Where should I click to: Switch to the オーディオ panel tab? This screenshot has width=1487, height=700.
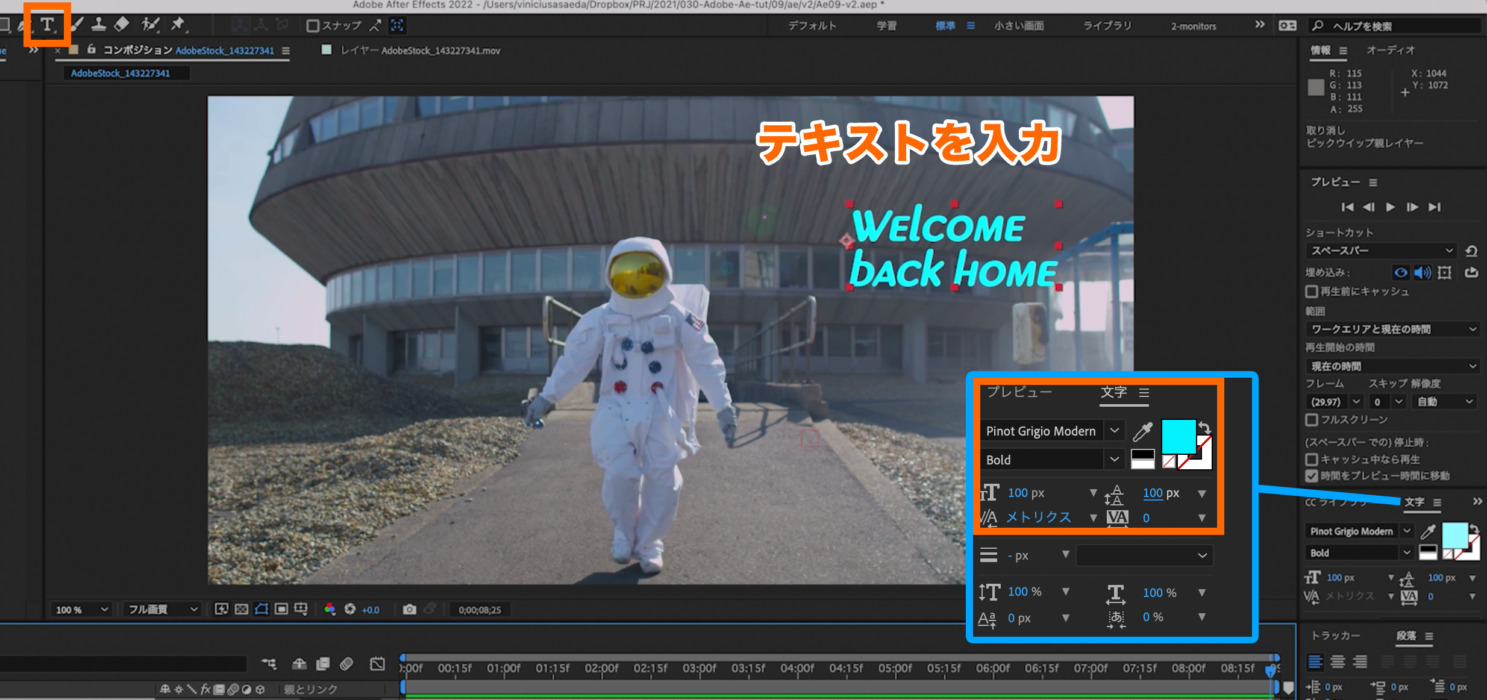(x=1390, y=51)
